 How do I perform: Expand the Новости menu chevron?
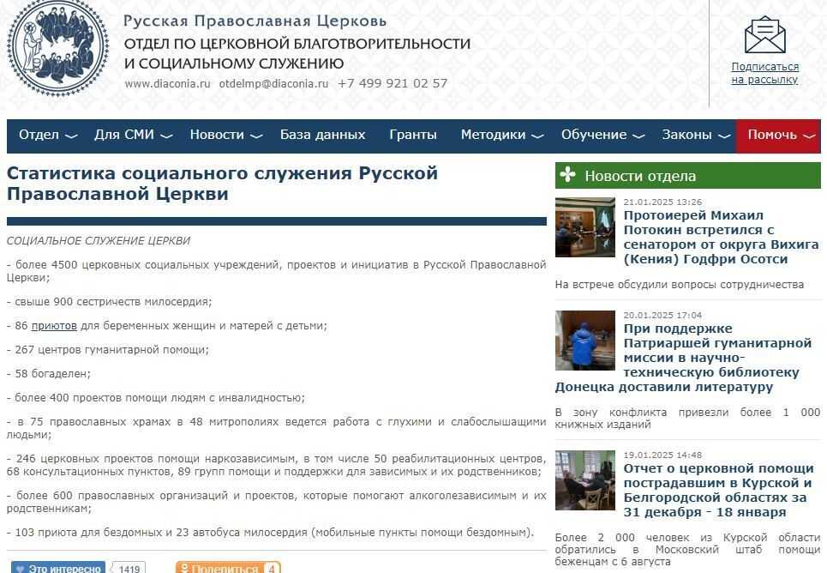point(256,136)
